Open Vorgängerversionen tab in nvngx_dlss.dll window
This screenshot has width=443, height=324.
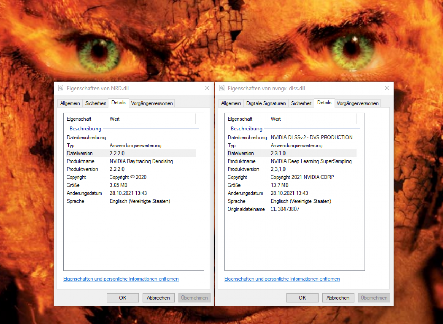[x=358, y=103]
